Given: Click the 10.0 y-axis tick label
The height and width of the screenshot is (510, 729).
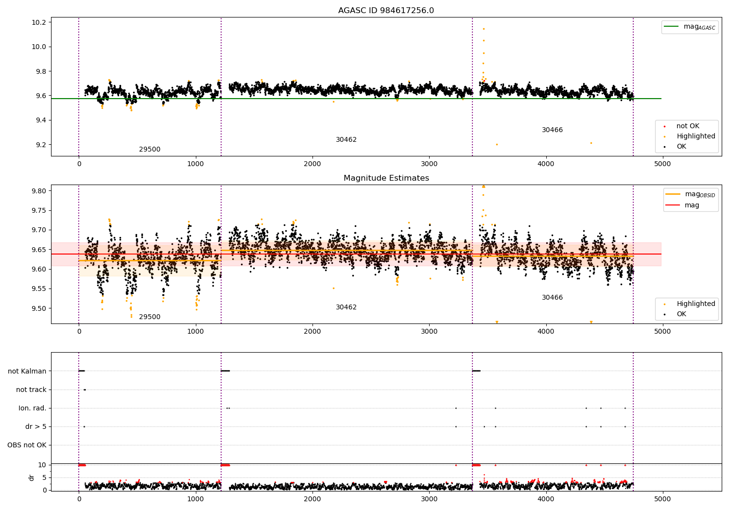Looking at the screenshot, I should pos(39,47).
